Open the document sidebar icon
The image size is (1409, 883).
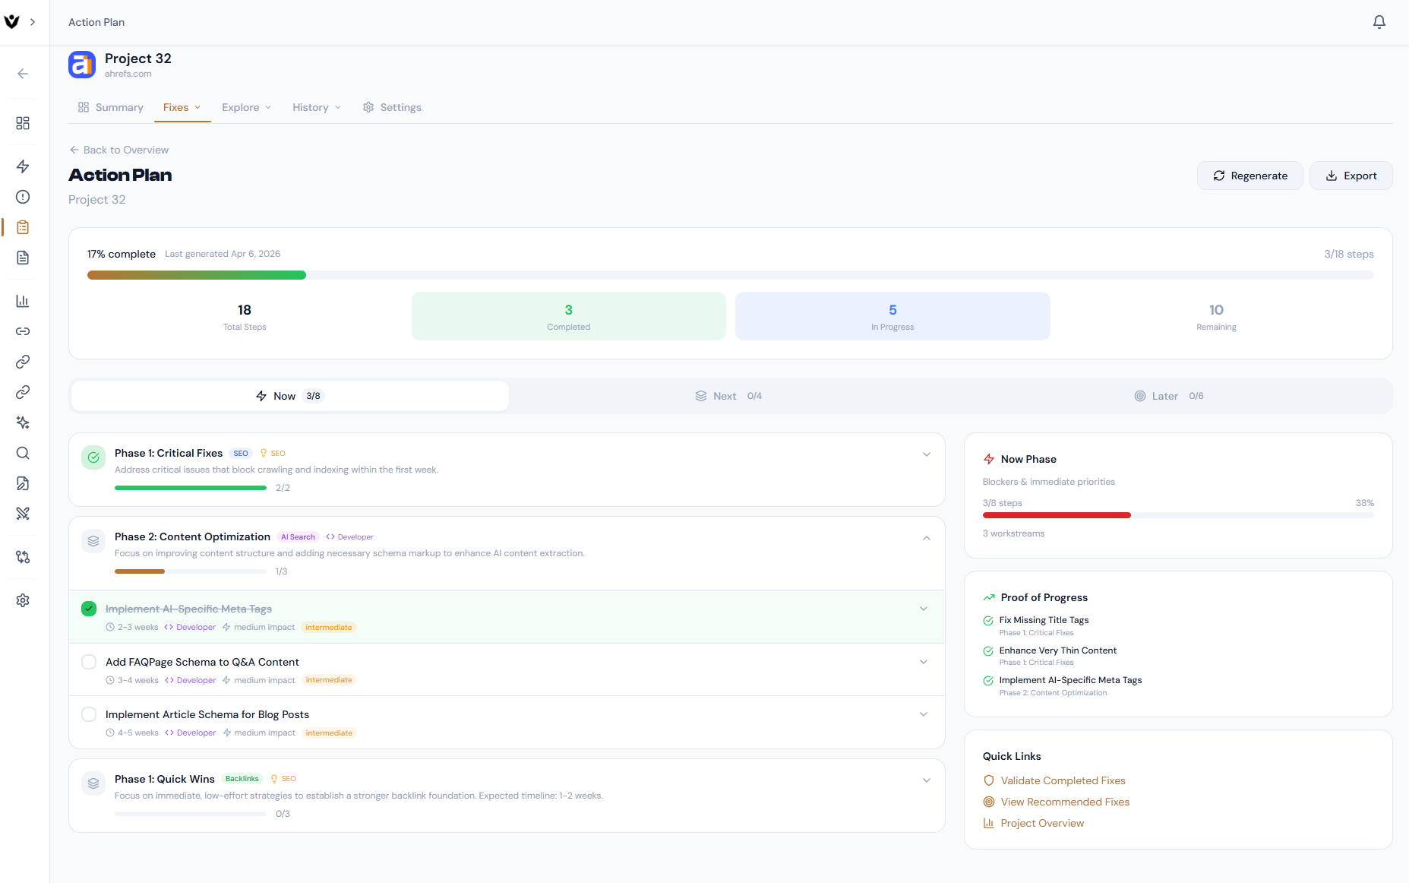(x=23, y=258)
